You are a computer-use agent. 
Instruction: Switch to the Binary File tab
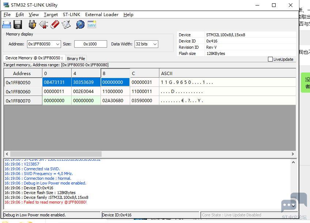point(76,59)
